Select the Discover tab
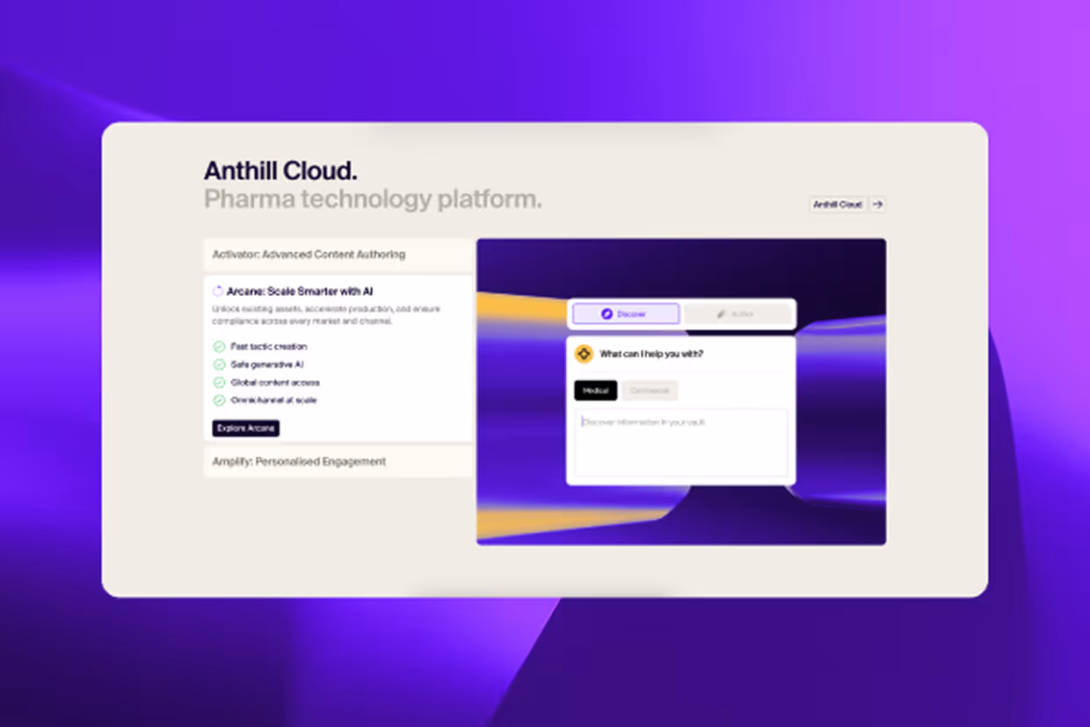 626,313
